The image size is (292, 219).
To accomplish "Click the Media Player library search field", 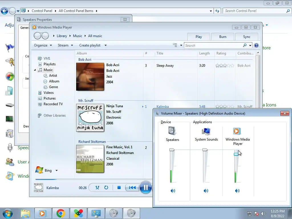I will coord(213,45).
